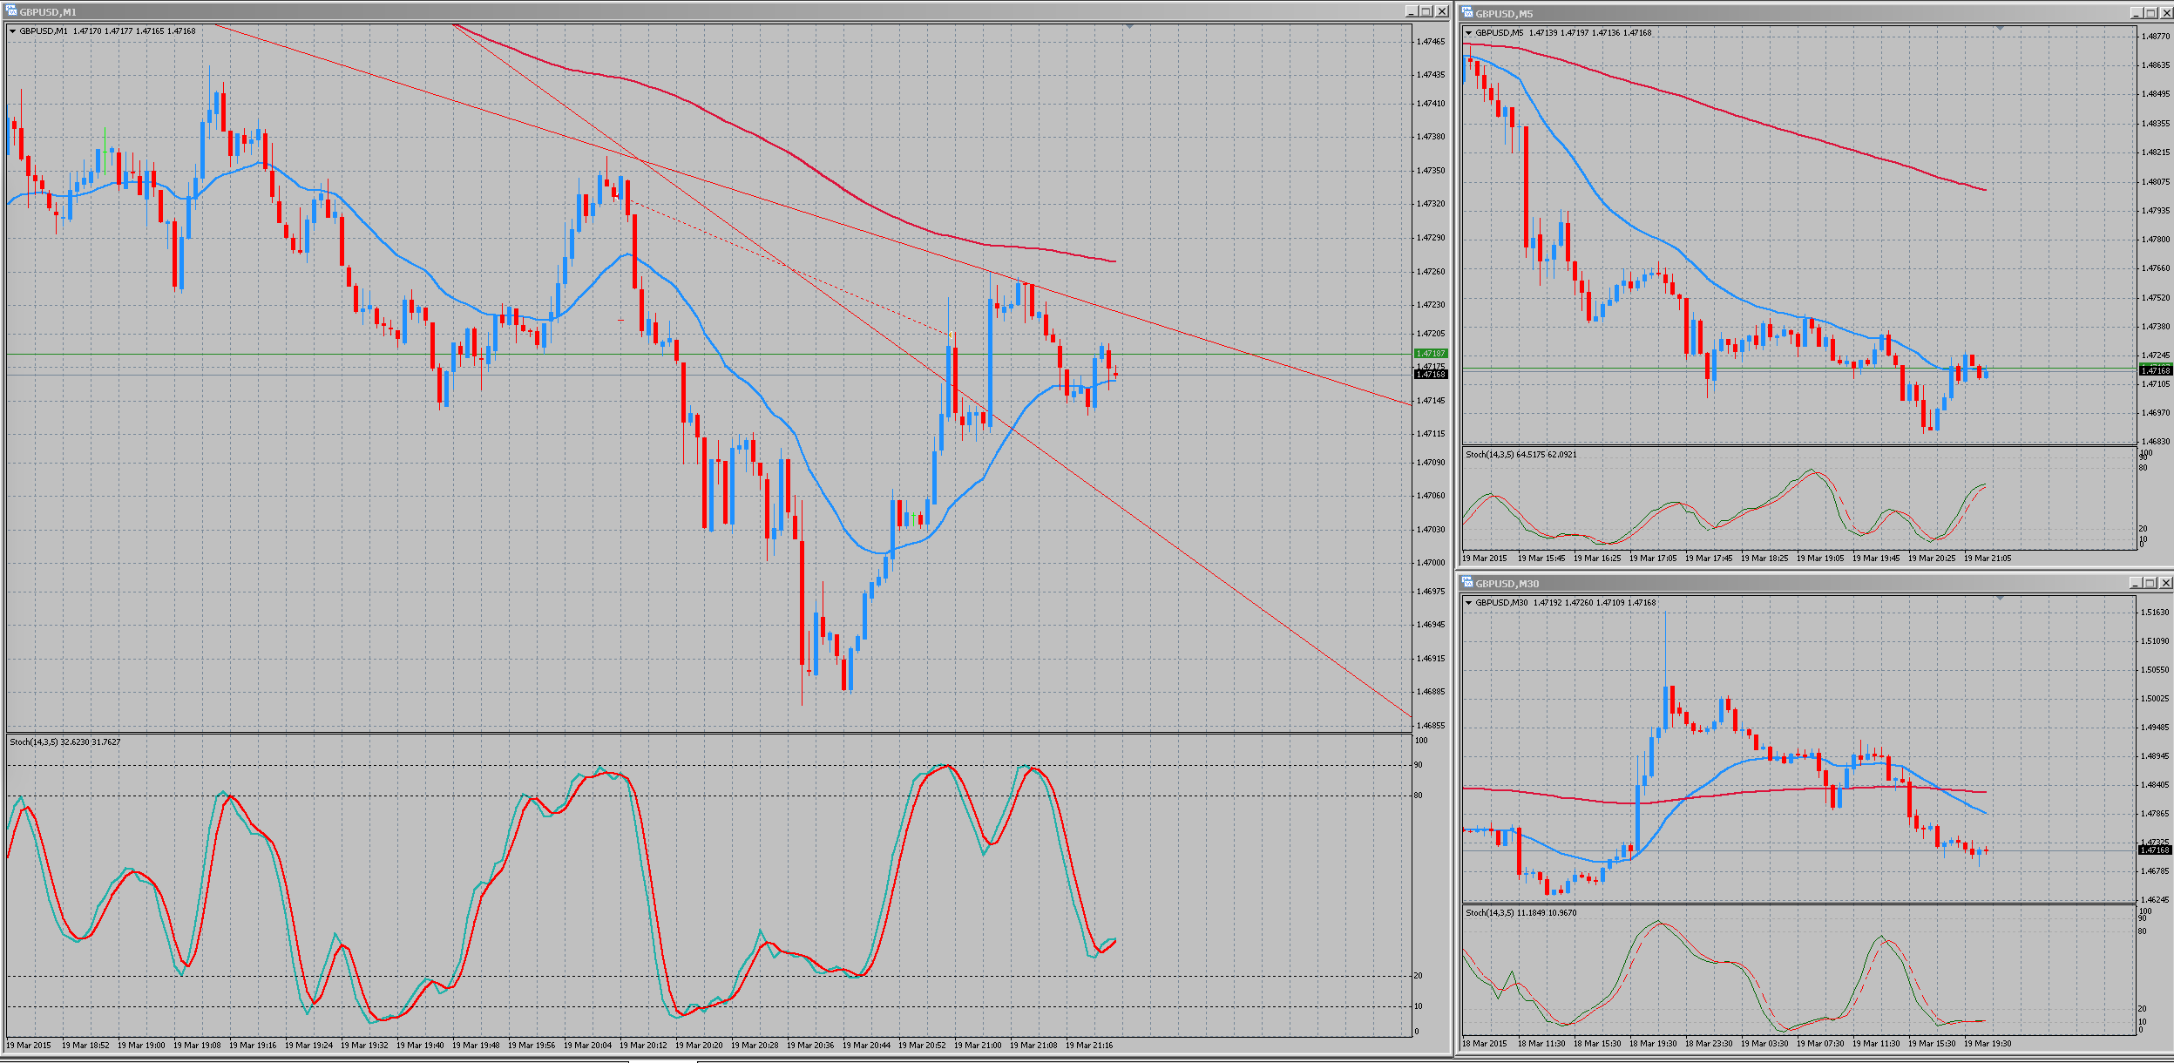Screen dimensions: 2174x1063
Task: Expand the GBPUSD,M5 one-click trading arrow
Action: tap(1469, 33)
